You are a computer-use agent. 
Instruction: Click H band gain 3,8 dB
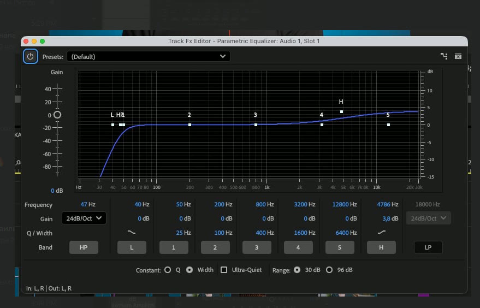pos(390,218)
